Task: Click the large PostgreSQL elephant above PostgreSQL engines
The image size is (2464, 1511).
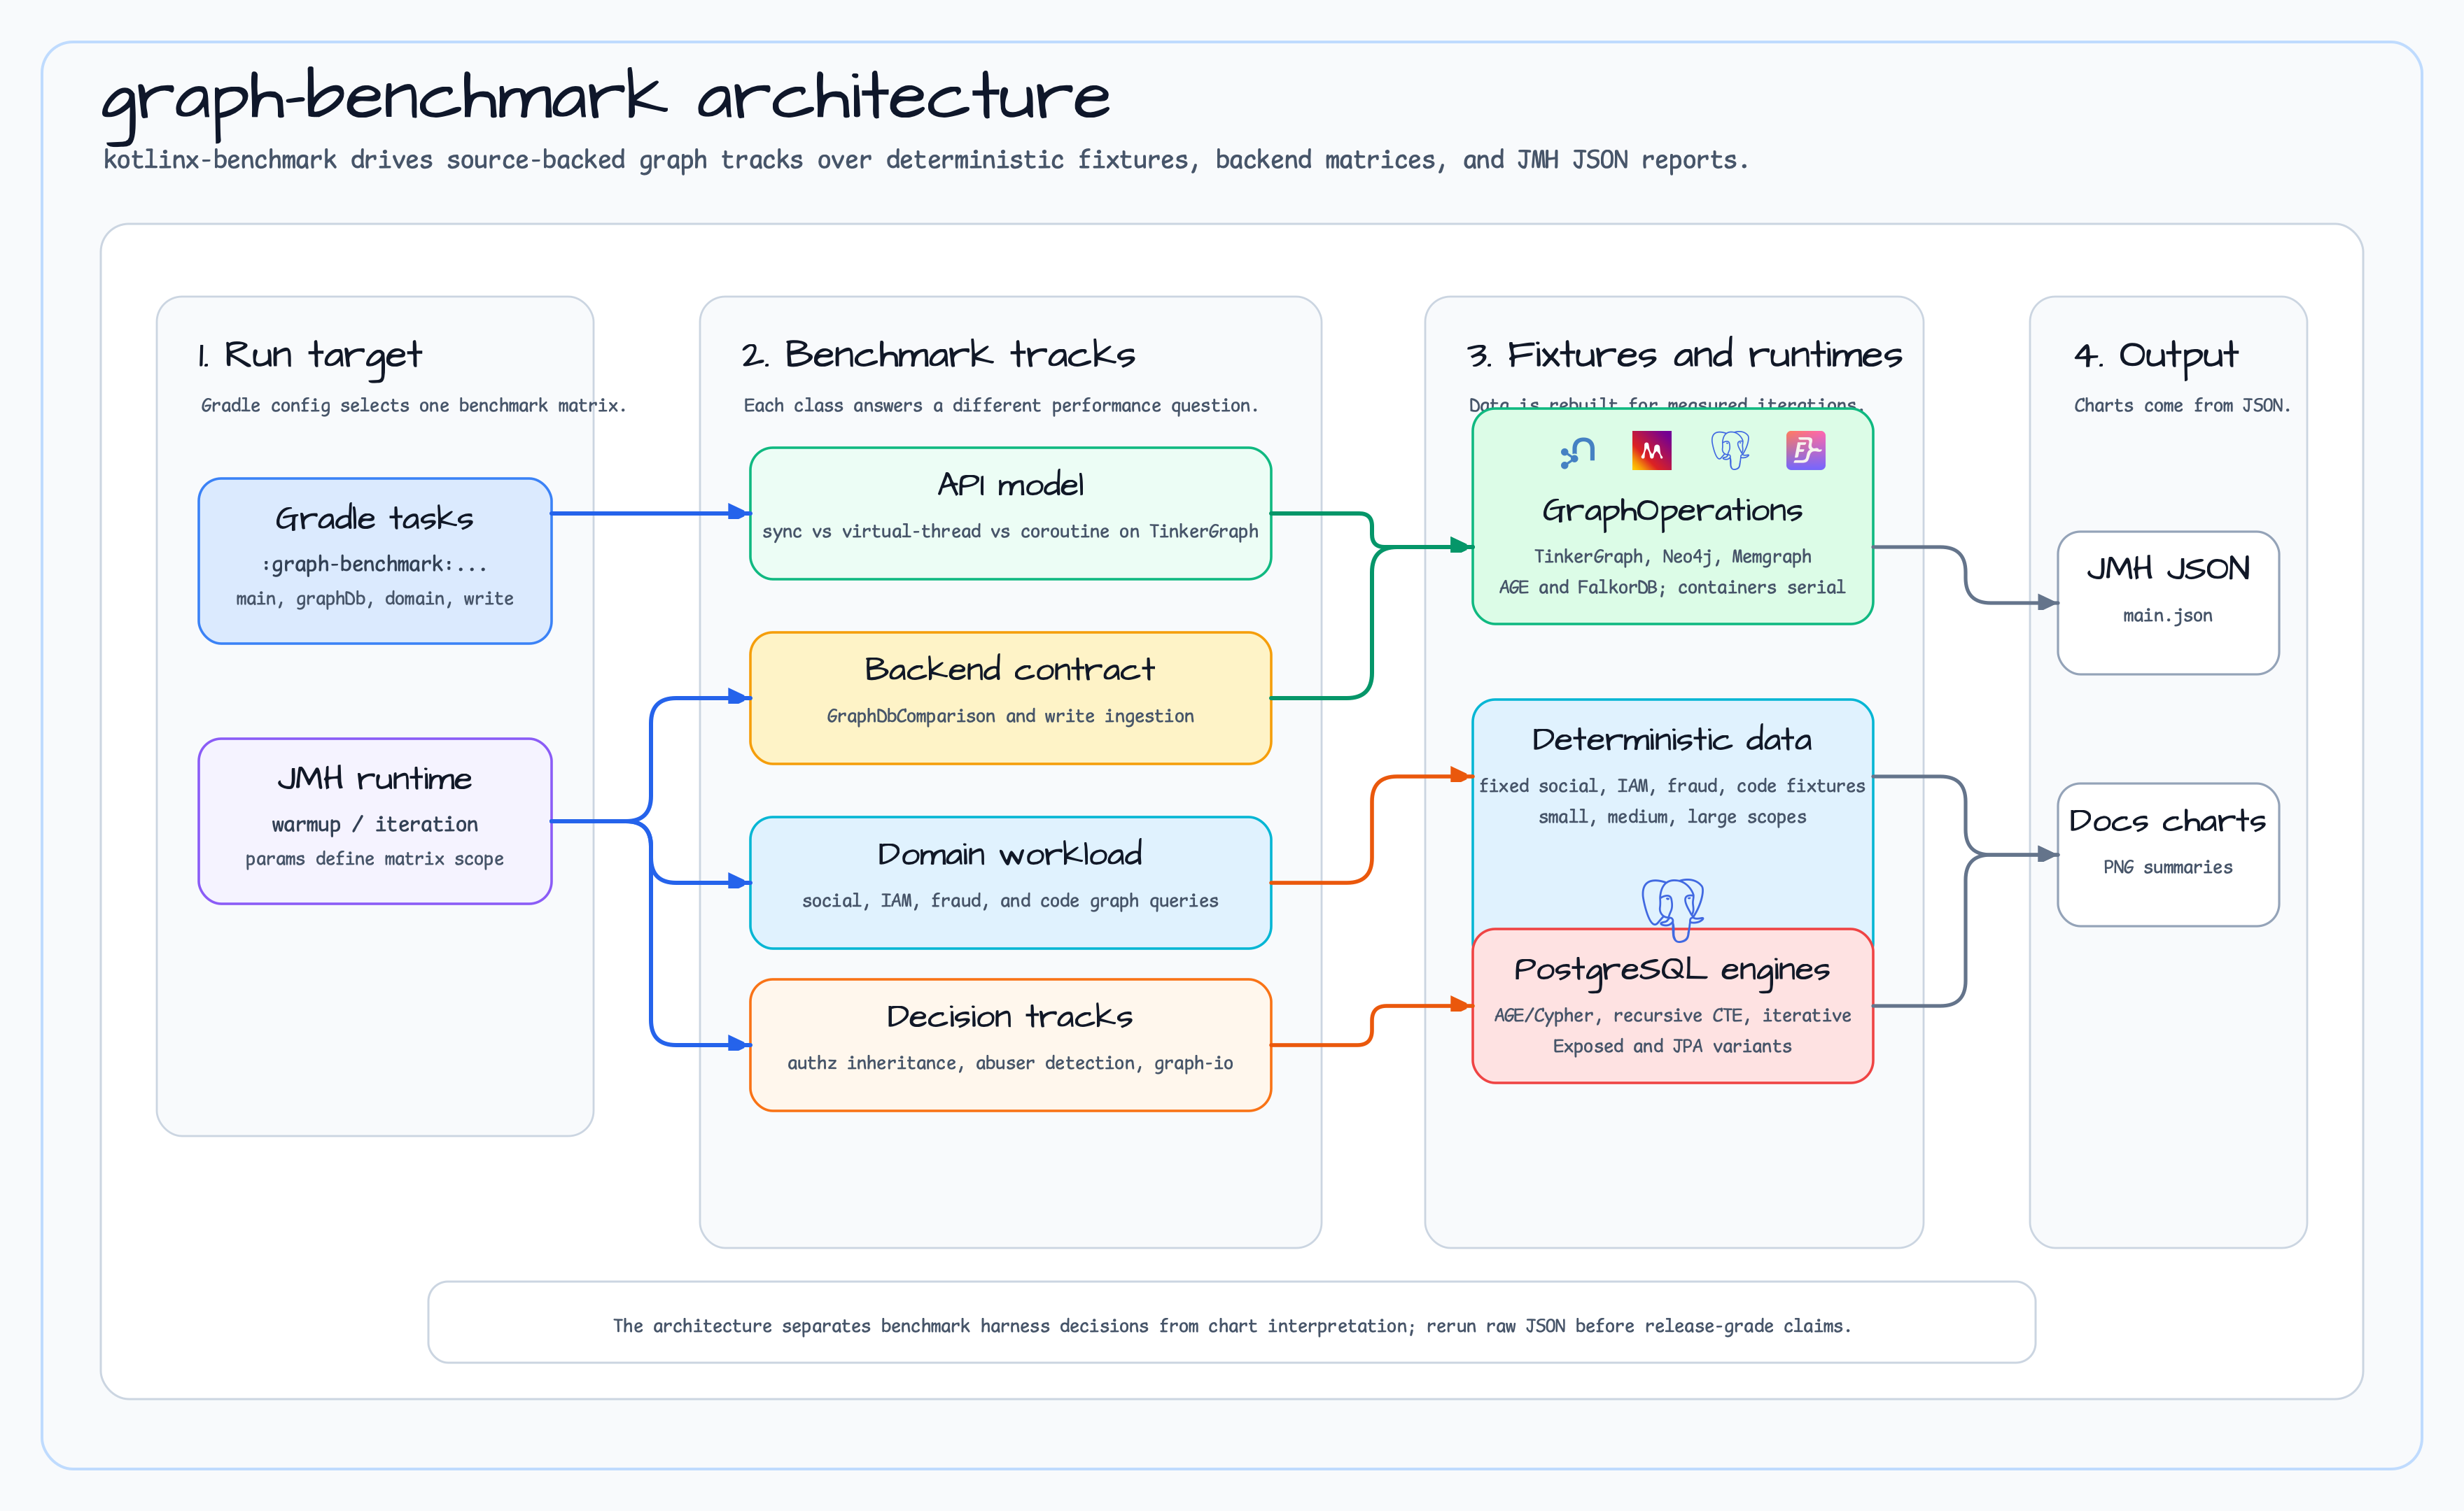Action: [1673, 909]
